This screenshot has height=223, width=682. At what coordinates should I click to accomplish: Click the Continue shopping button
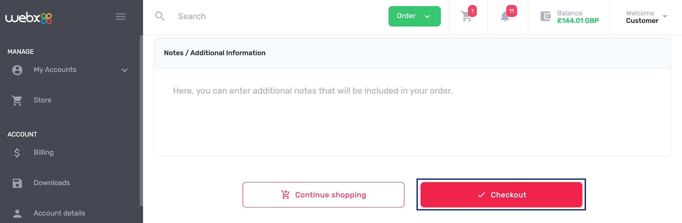coord(323,195)
